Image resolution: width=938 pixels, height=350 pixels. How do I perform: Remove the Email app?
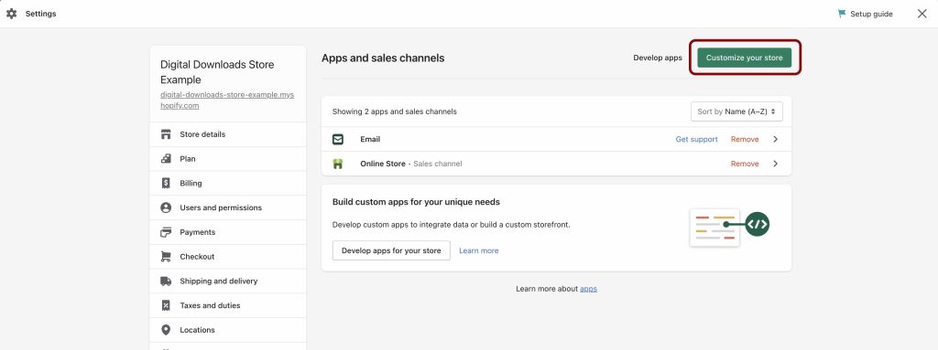(745, 139)
